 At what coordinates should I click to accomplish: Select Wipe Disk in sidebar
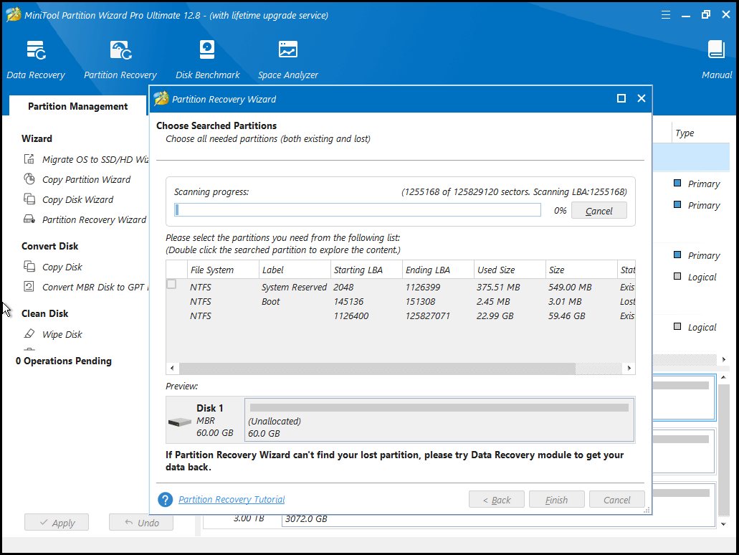[62, 334]
